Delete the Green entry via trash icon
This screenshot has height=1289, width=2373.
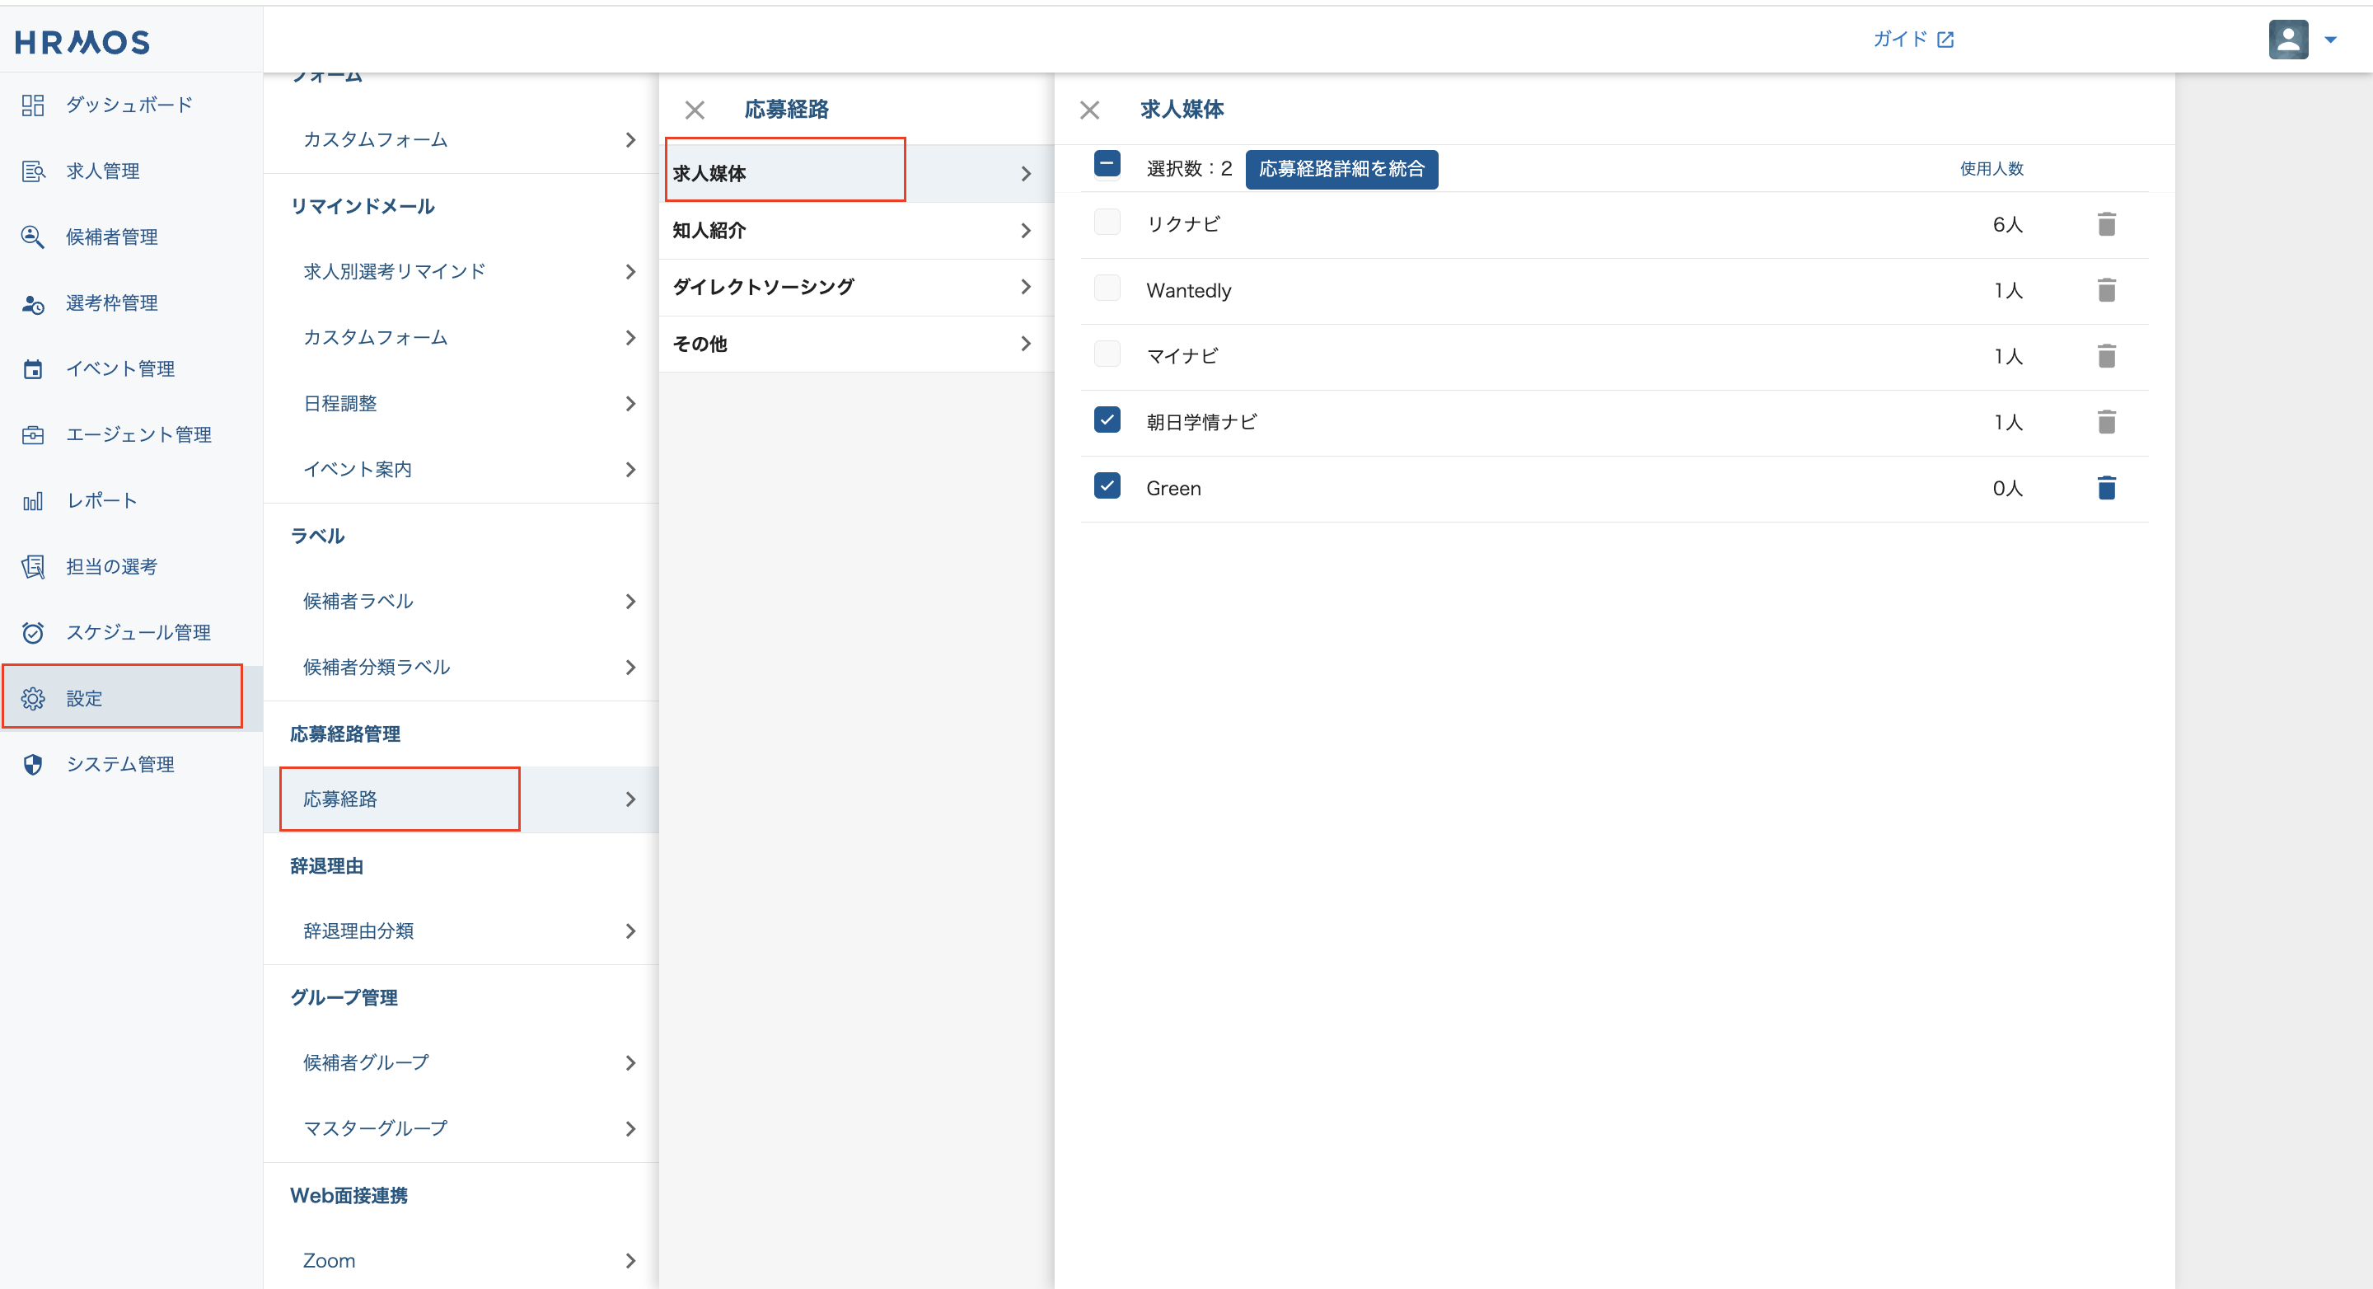click(2106, 487)
